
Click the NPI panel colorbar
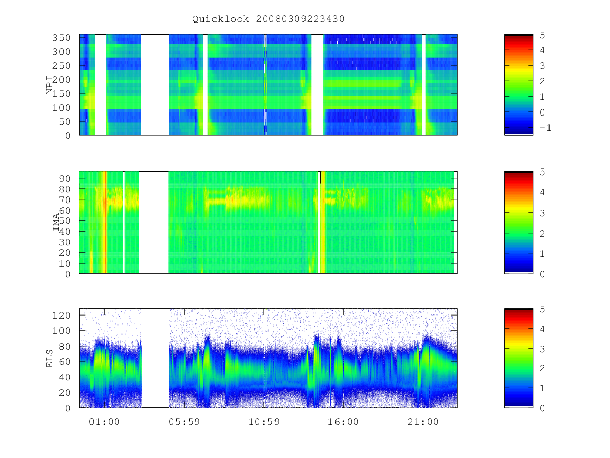[x=518, y=84]
